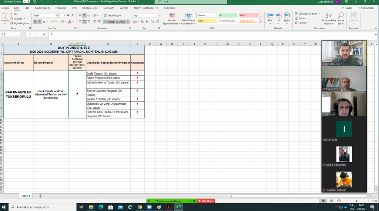Click the fill color bucket icon
379x211 pixels.
tap(62, 22)
